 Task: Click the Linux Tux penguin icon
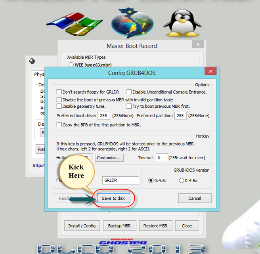point(182,23)
